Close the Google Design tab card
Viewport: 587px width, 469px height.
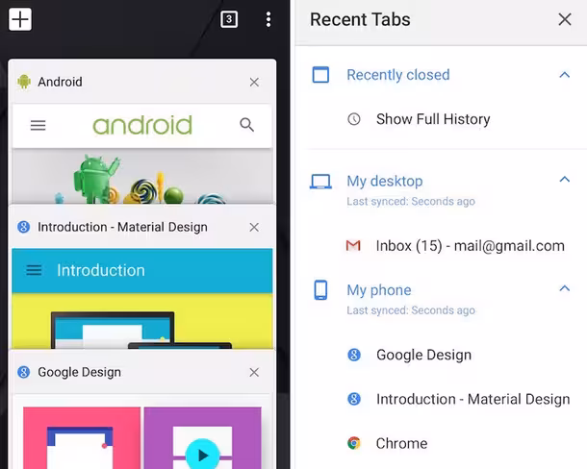[254, 372]
